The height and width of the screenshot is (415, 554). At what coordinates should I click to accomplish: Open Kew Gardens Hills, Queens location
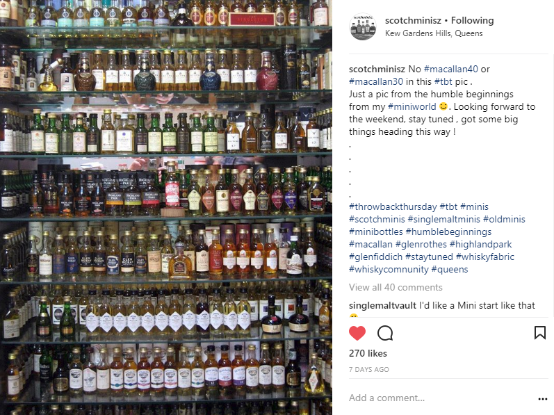pos(434,33)
